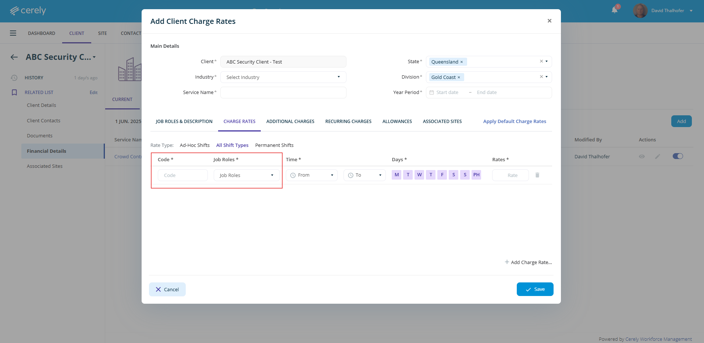Screen dimensions: 704x343
Task: Click Apply Default Charge Rates link
Action: coord(514,122)
